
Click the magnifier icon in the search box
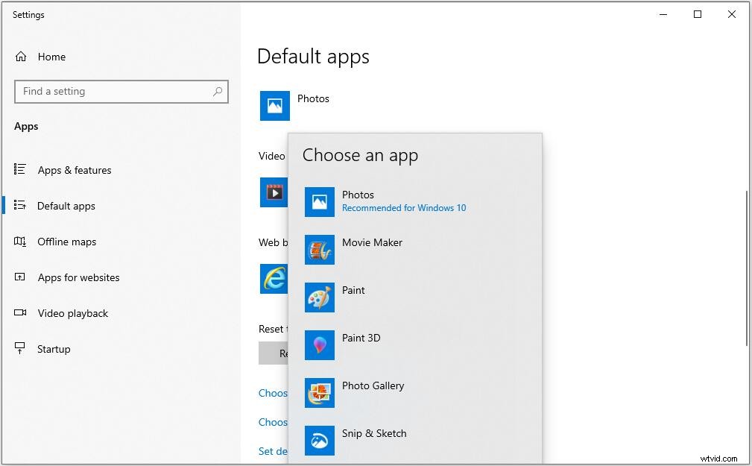tap(217, 91)
